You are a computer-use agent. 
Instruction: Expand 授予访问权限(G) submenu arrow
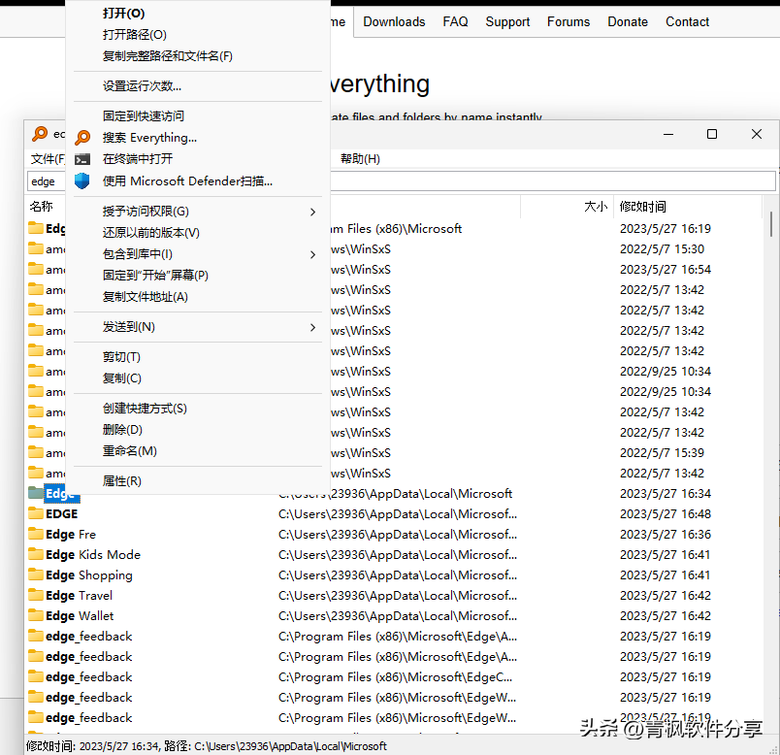[x=312, y=212]
